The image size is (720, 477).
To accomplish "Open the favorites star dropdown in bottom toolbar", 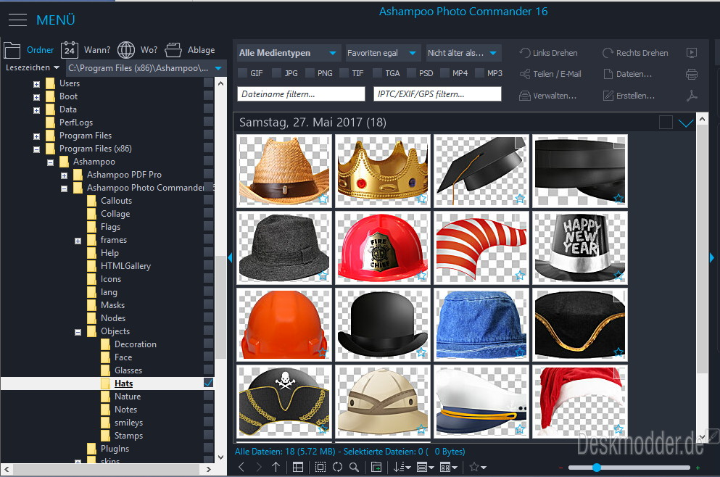I will (x=478, y=467).
